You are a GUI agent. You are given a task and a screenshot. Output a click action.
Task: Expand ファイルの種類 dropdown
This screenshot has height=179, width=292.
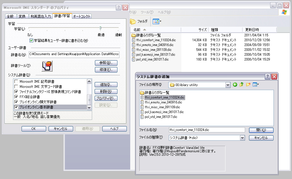242,138
